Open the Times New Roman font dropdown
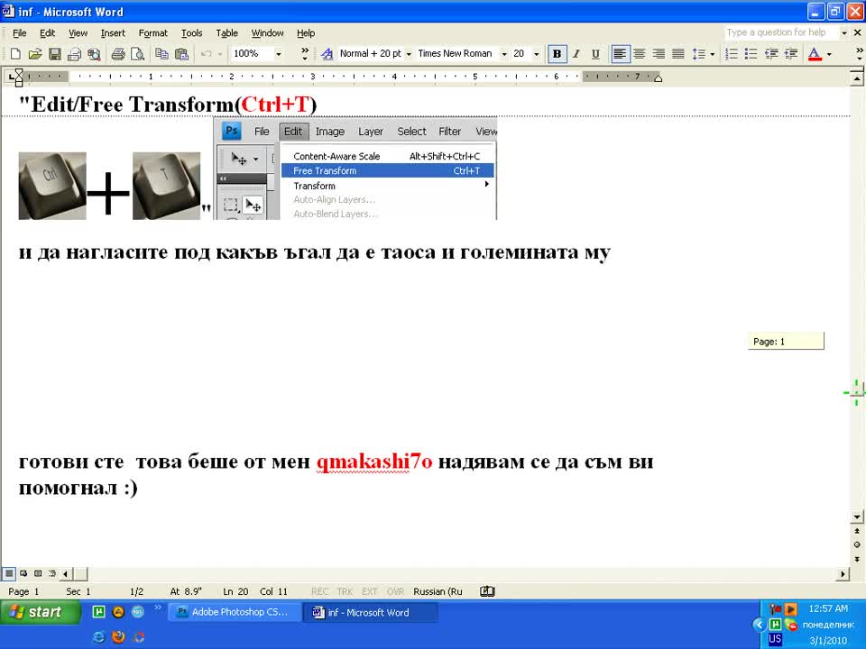 coord(503,54)
